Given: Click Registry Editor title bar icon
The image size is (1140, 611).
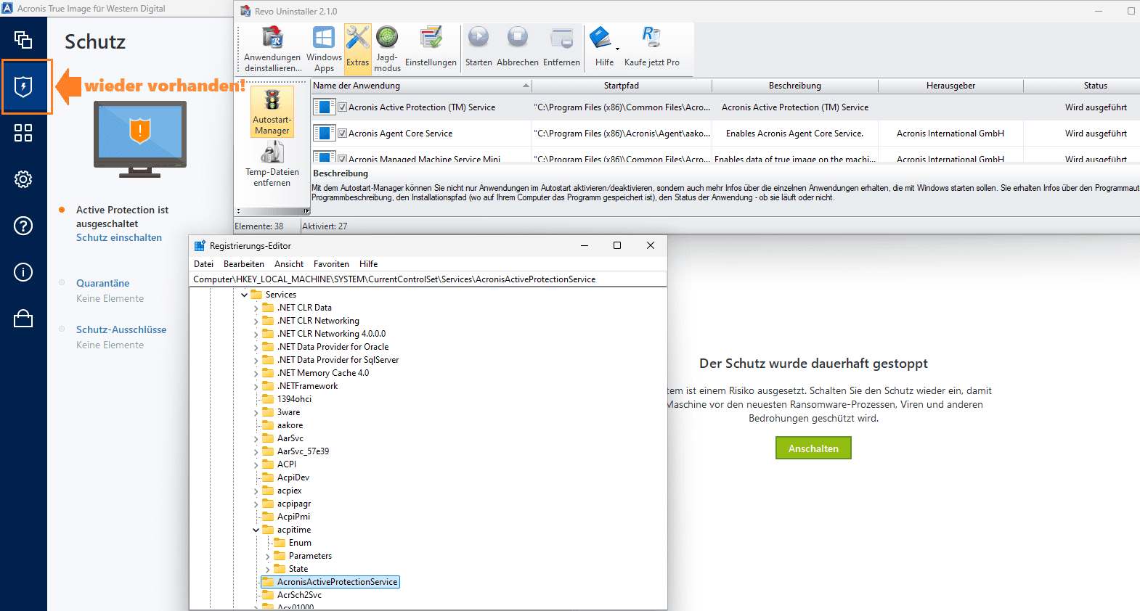Looking at the screenshot, I should (x=200, y=246).
